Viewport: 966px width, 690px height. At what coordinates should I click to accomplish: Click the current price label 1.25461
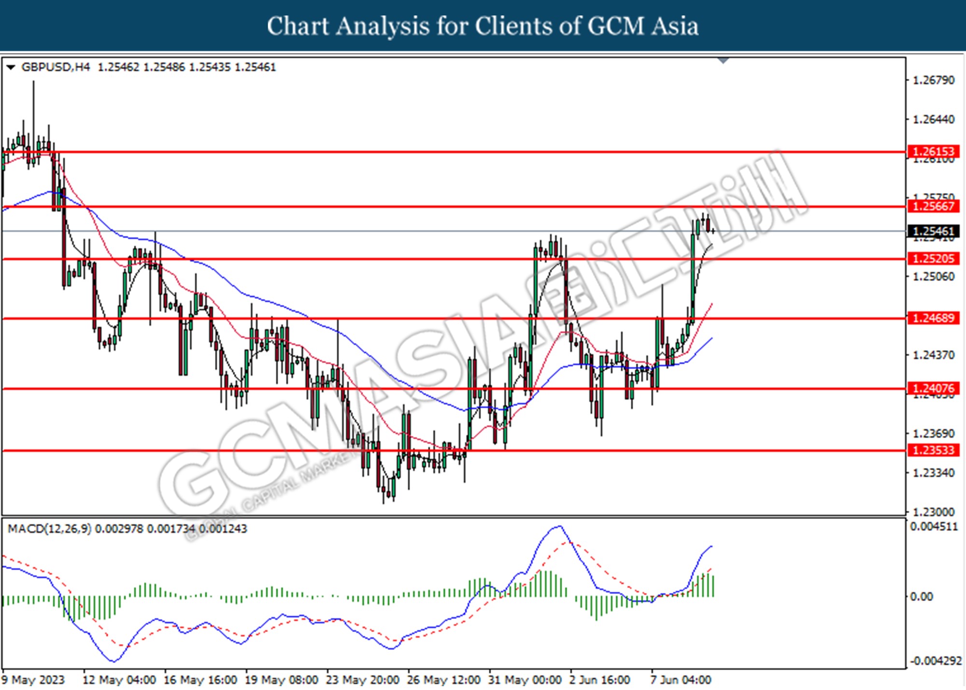tap(933, 231)
